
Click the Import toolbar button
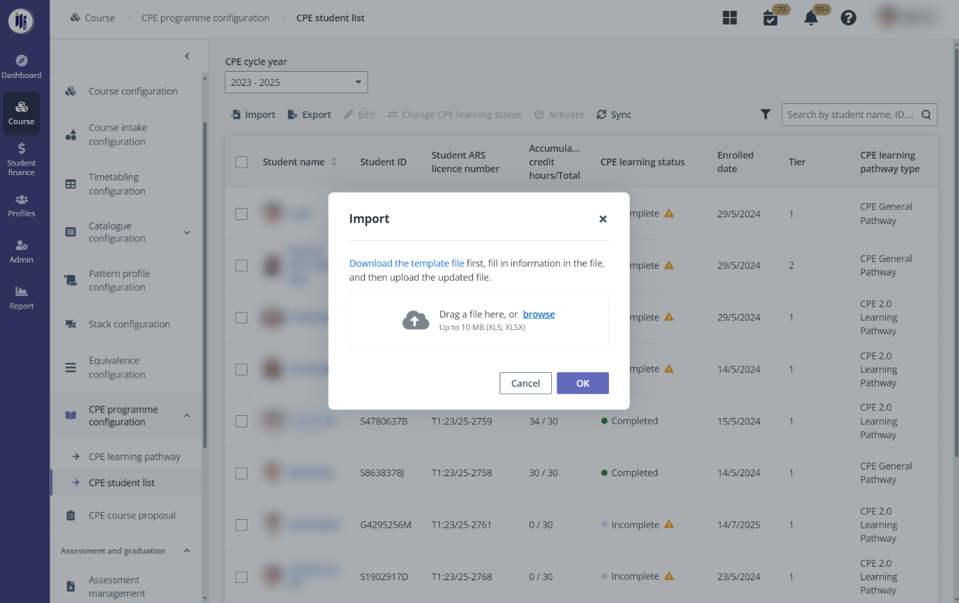253,115
